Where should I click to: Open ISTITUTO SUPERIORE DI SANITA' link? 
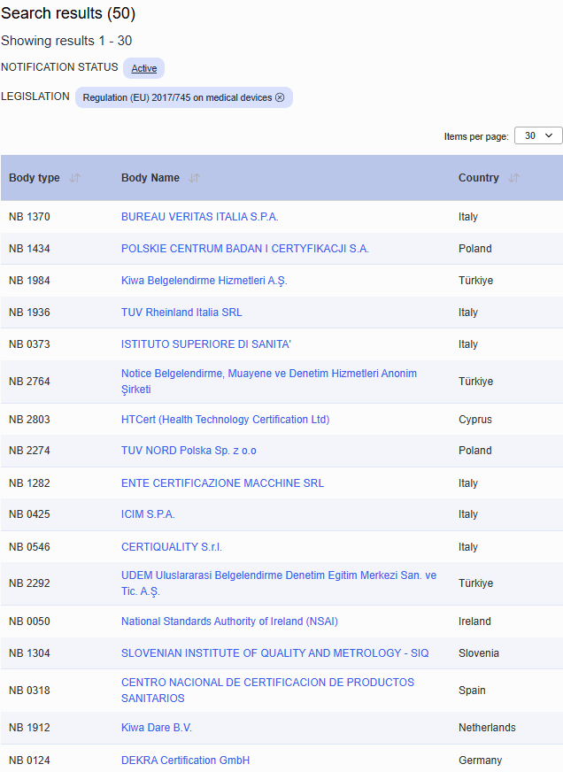point(206,344)
